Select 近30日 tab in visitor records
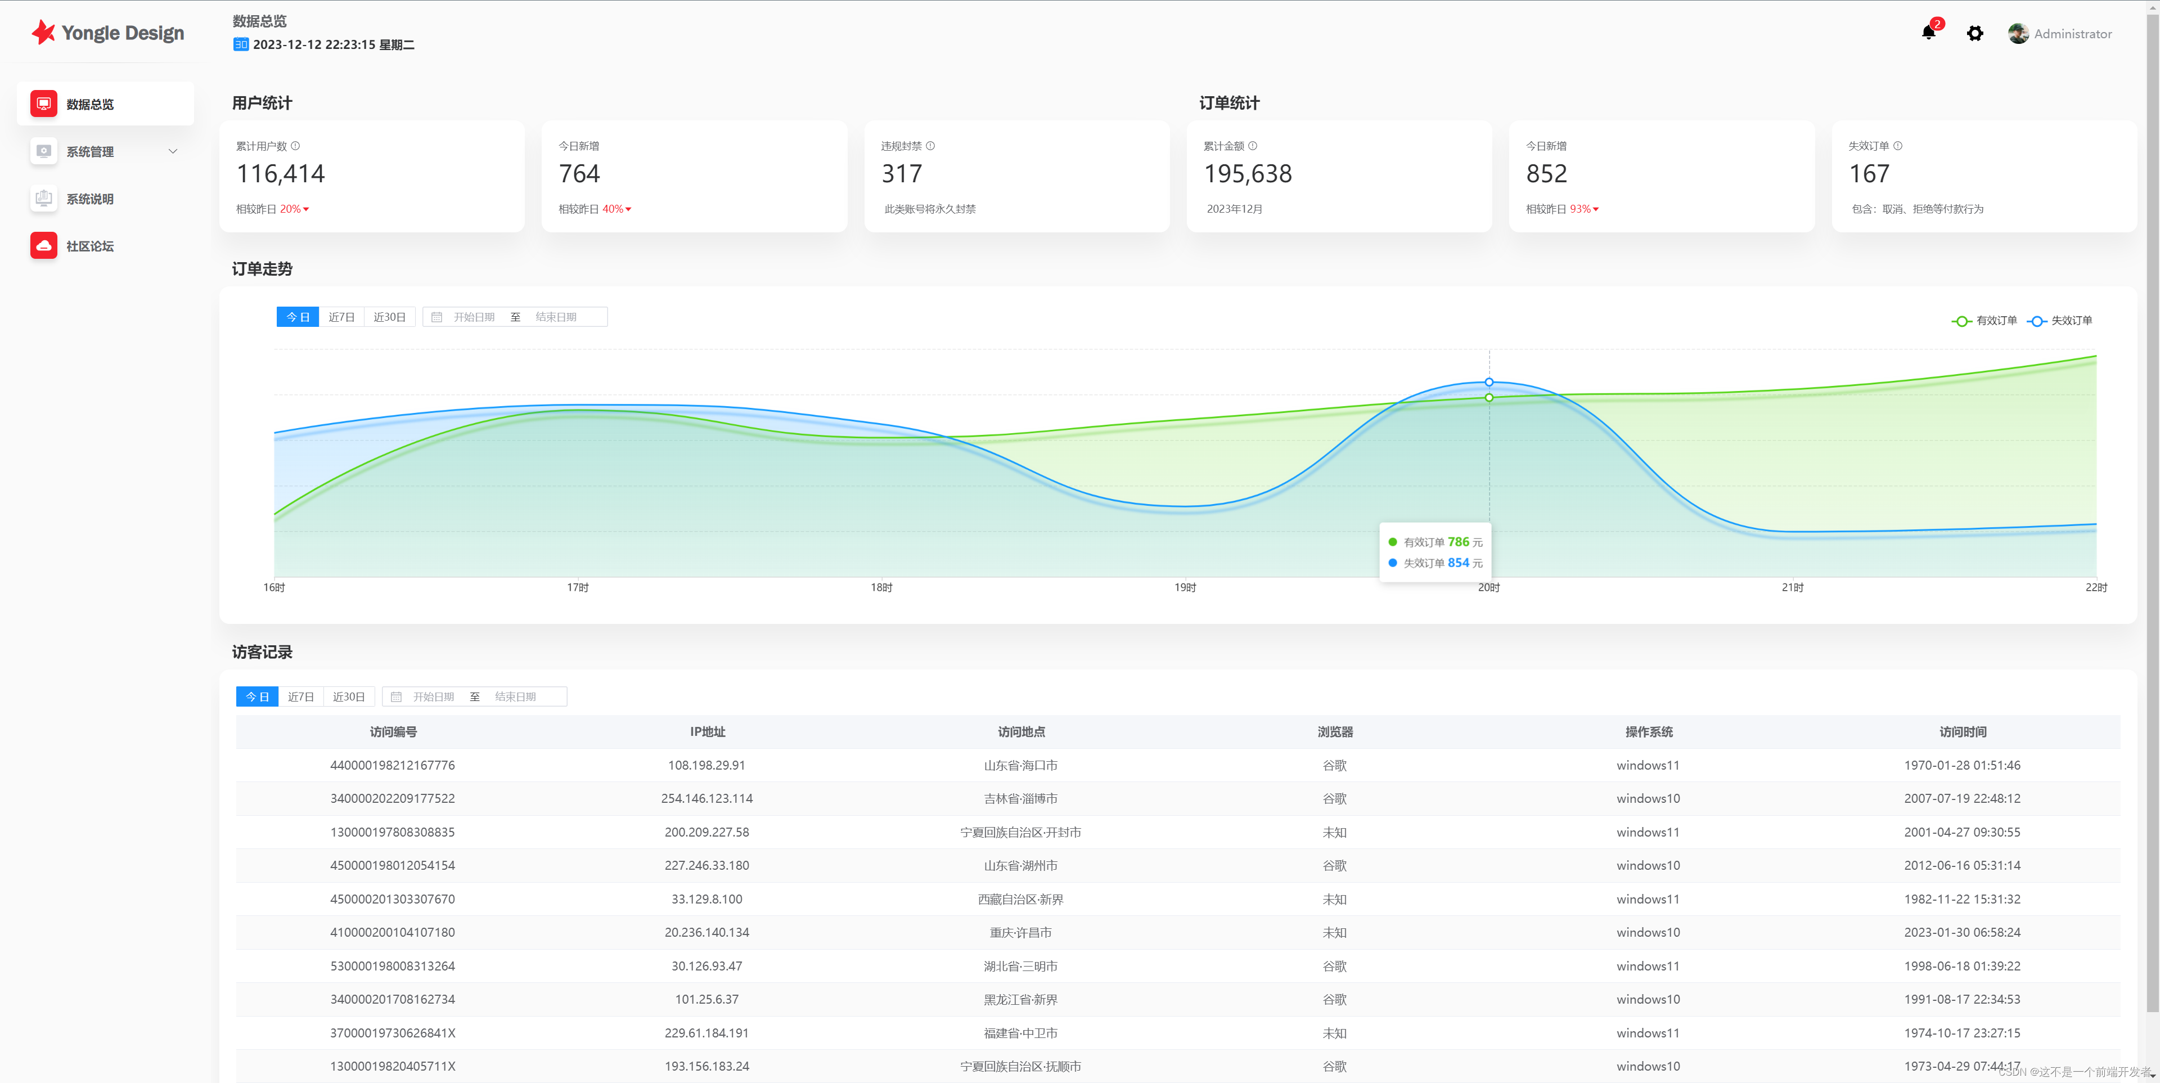The width and height of the screenshot is (2160, 1083). (348, 697)
